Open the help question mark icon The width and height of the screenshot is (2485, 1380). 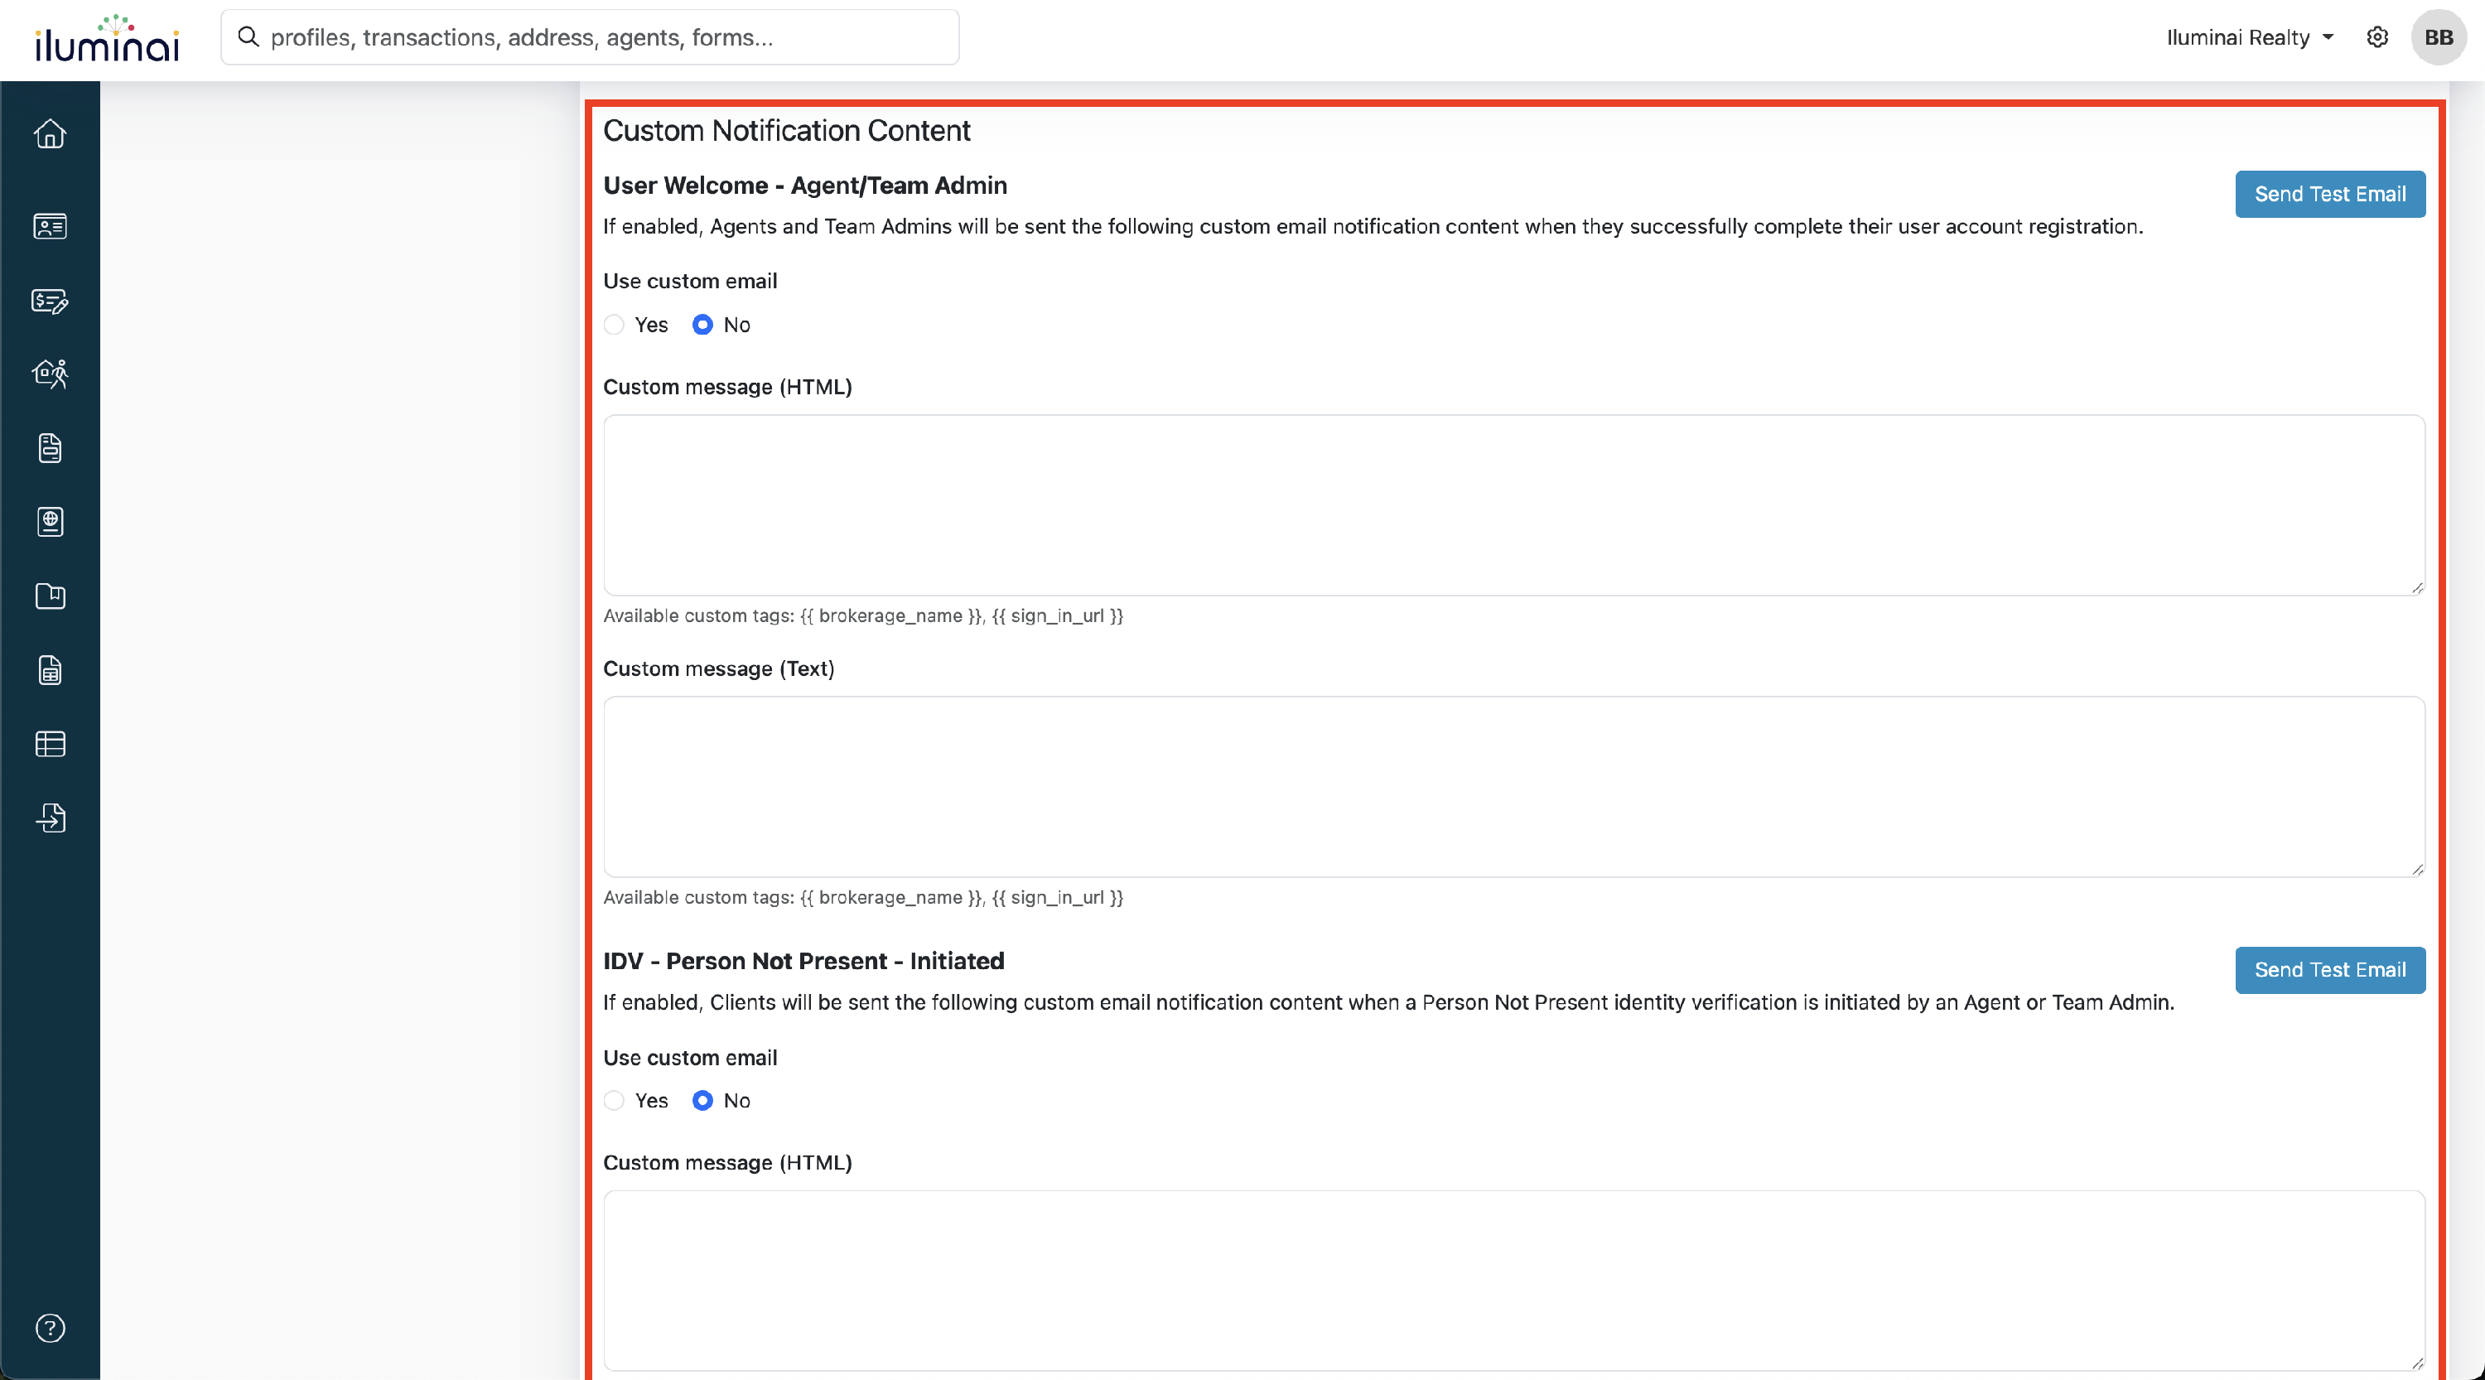pos(51,1328)
